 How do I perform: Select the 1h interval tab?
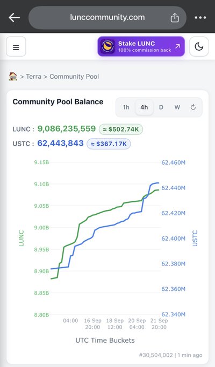click(x=126, y=107)
